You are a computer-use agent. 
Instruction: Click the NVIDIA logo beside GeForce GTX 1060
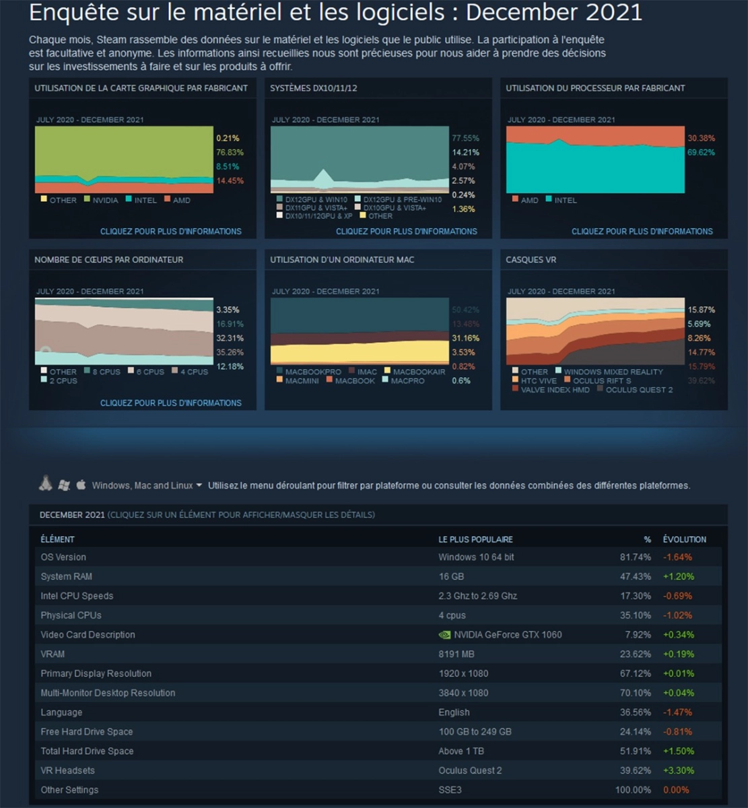[444, 634]
